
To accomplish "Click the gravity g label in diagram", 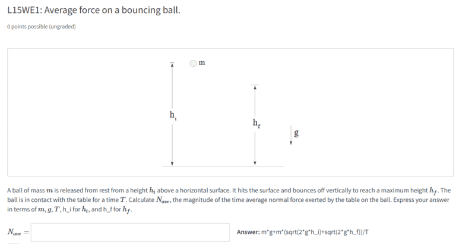I will [297, 133].
